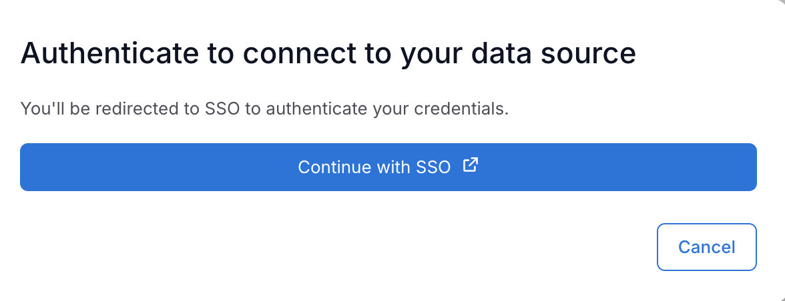785x301 pixels.
Task: Click the word Cancel in the dialog
Action: tap(706, 247)
